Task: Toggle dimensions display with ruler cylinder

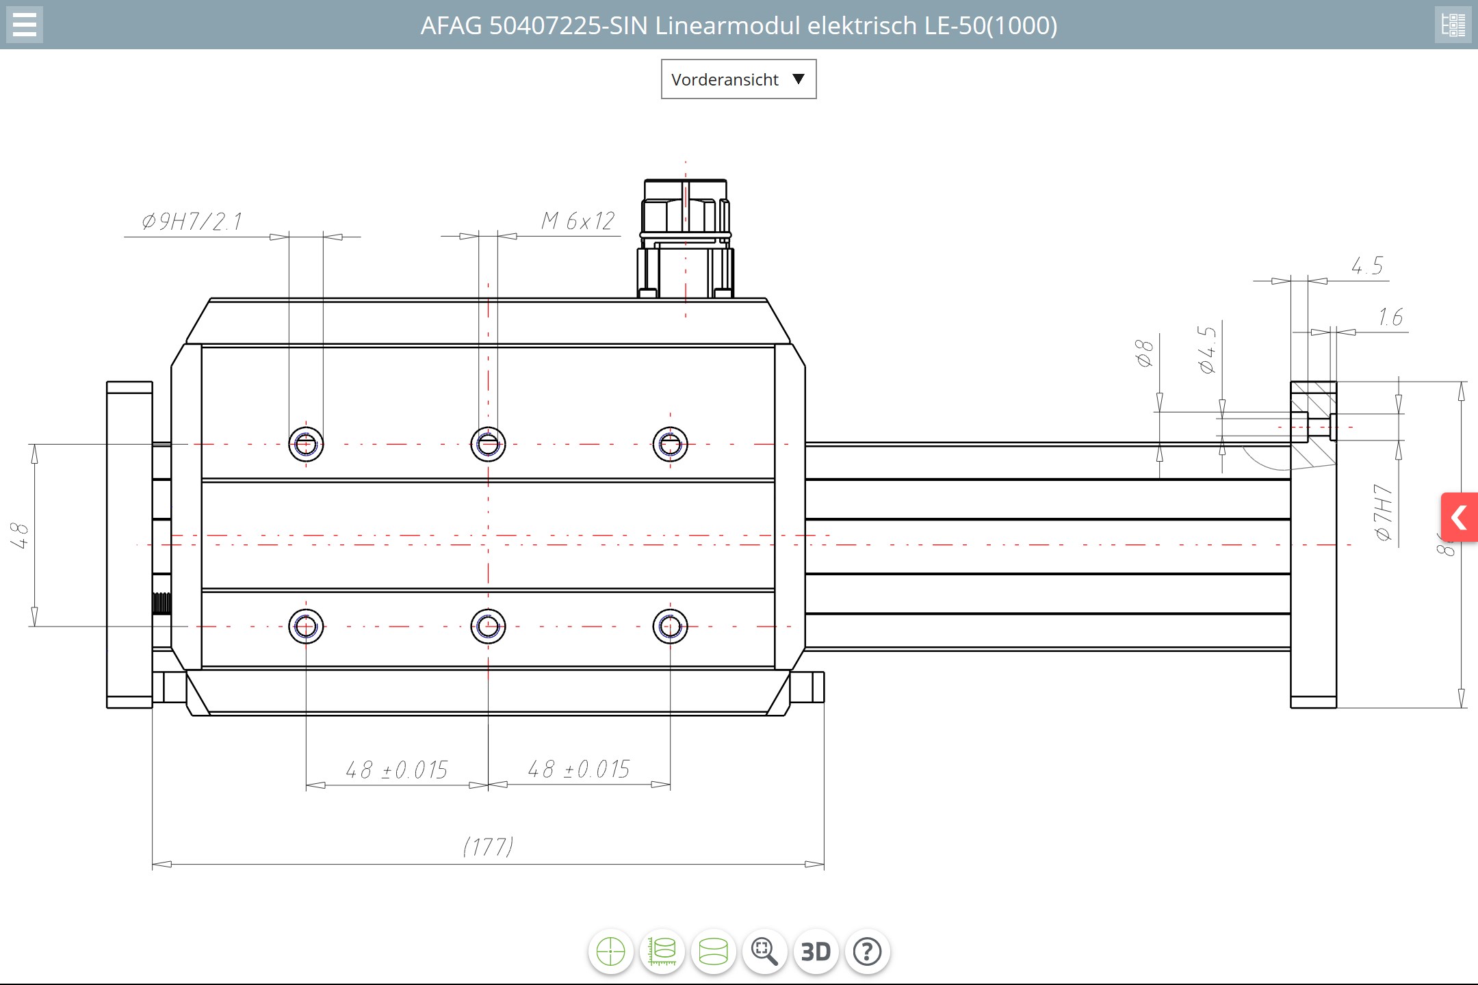Action: click(662, 951)
